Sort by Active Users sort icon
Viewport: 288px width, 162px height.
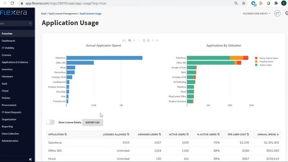187,135
